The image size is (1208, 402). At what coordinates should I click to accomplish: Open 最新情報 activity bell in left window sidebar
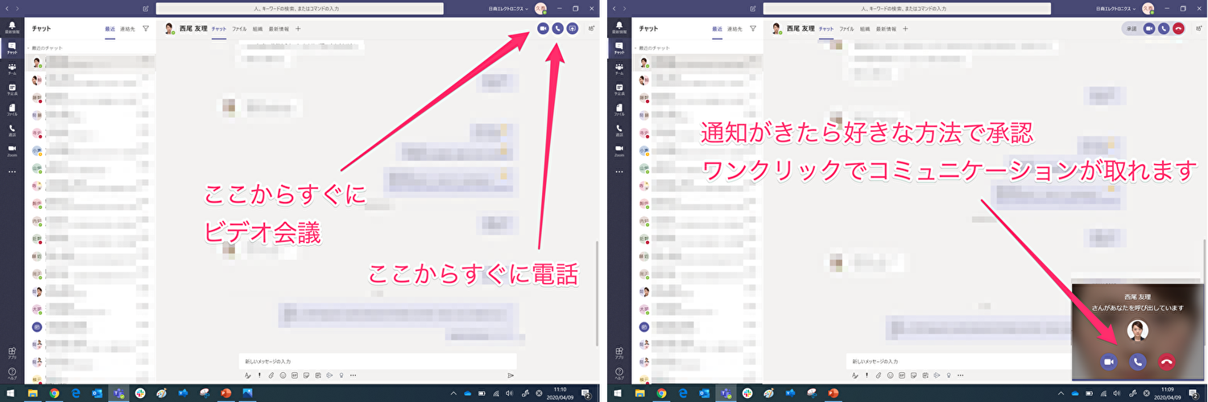coord(12,28)
